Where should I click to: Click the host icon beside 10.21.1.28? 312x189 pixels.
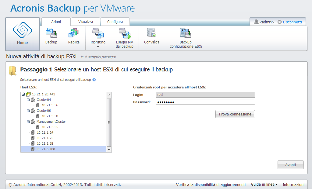33,143
